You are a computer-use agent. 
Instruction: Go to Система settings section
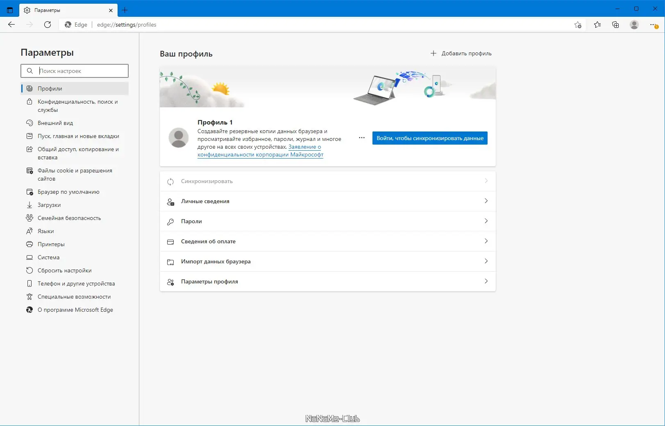click(75, 257)
